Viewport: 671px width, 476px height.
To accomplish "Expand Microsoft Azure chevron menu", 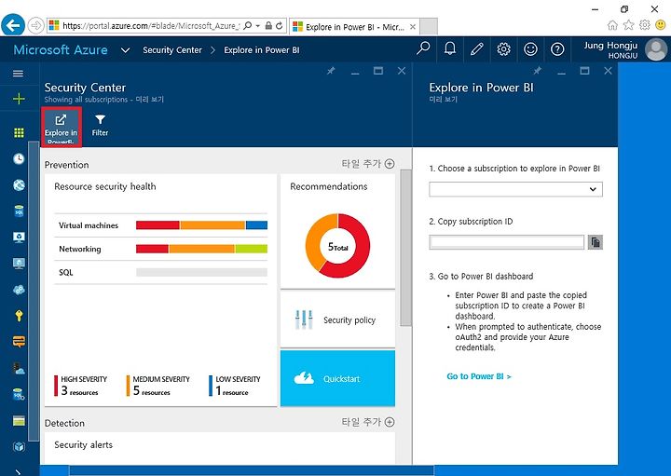I will (125, 50).
